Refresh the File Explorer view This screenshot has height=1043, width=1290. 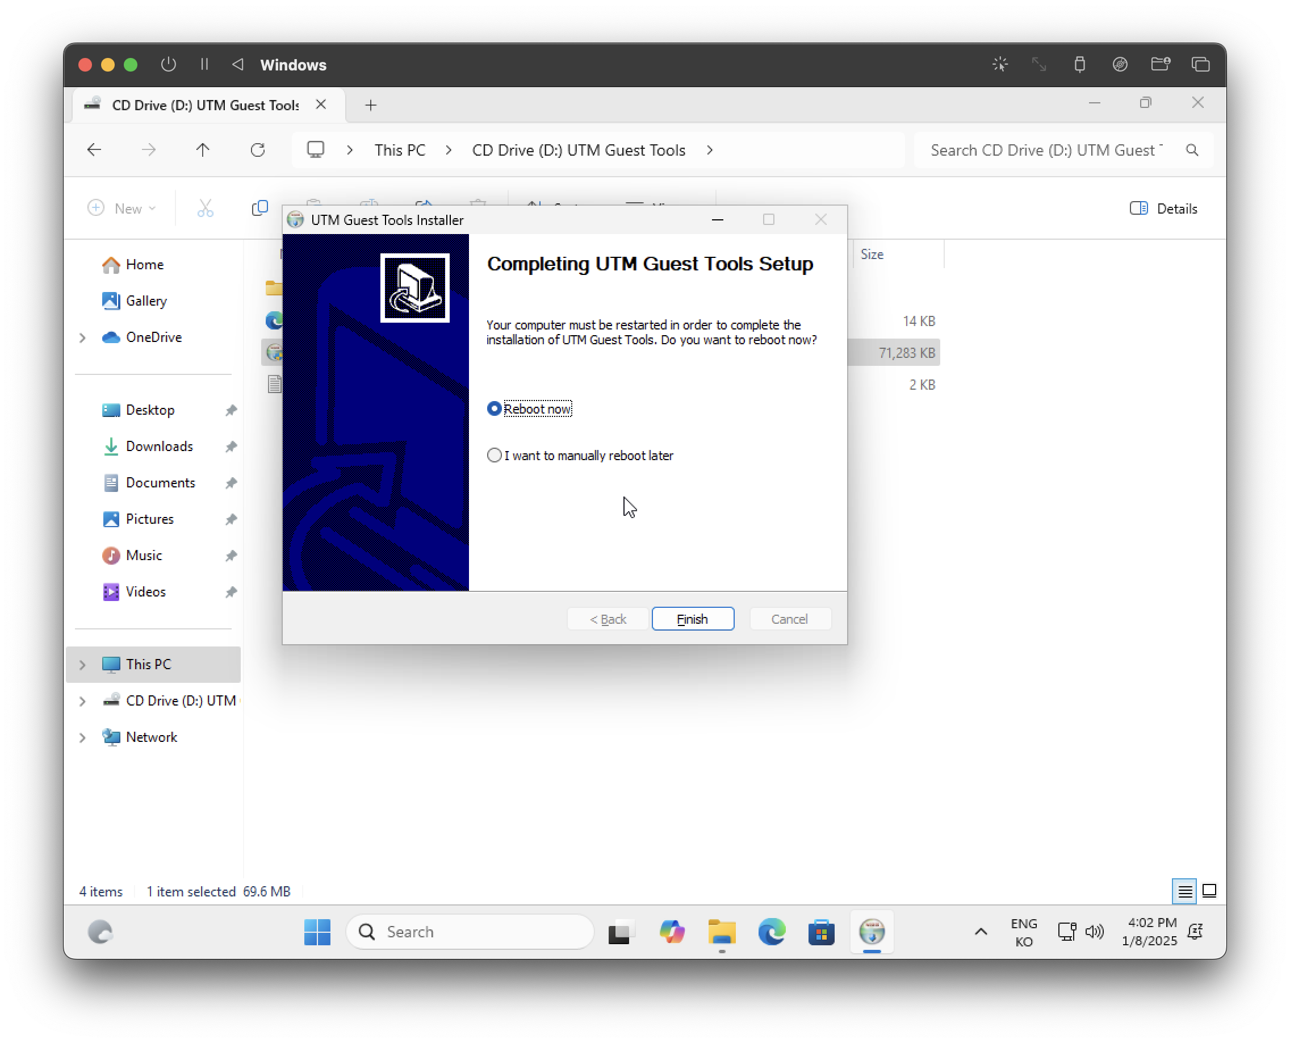coord(258,149)
